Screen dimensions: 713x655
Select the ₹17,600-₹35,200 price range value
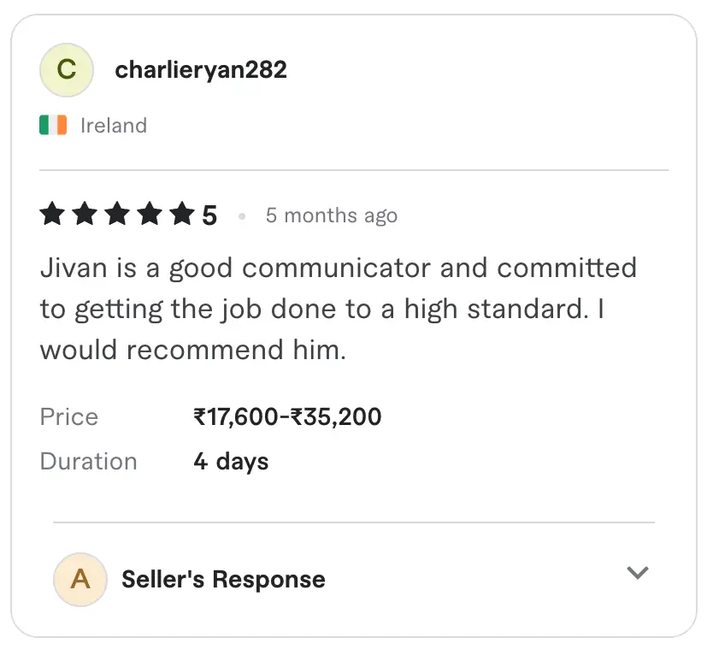287,417
